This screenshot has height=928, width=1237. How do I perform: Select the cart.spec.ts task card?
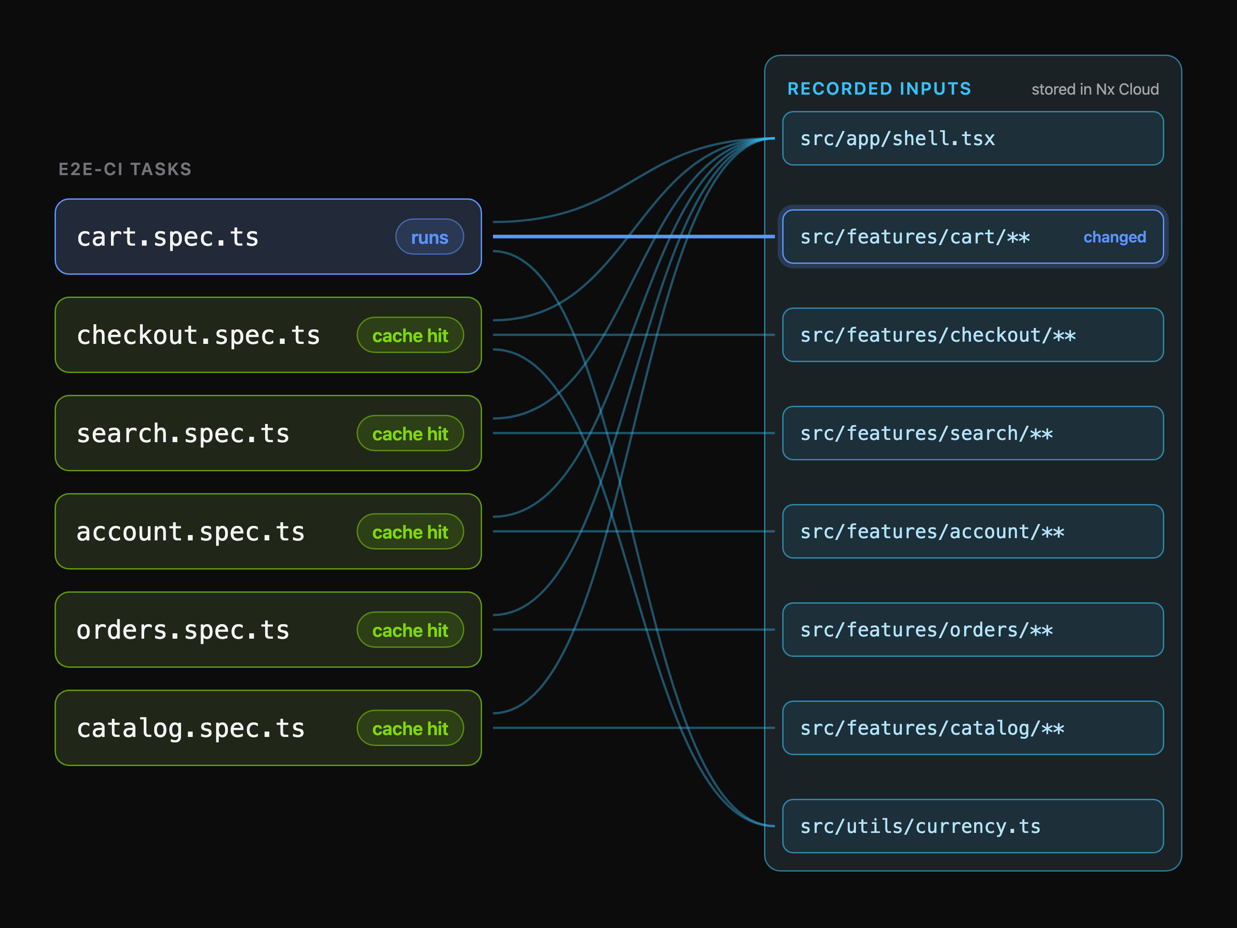(268, 237)
